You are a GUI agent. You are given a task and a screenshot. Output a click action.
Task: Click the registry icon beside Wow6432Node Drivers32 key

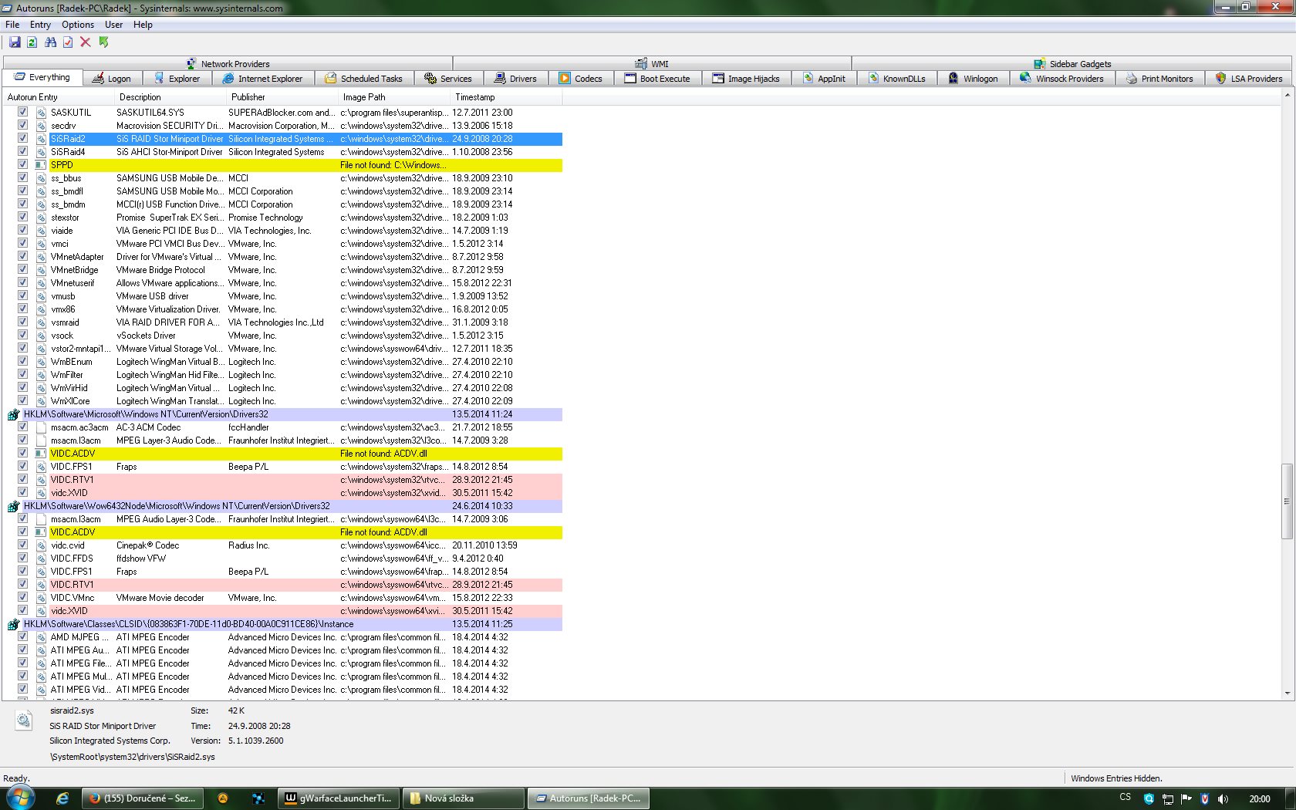pos(13,507)
